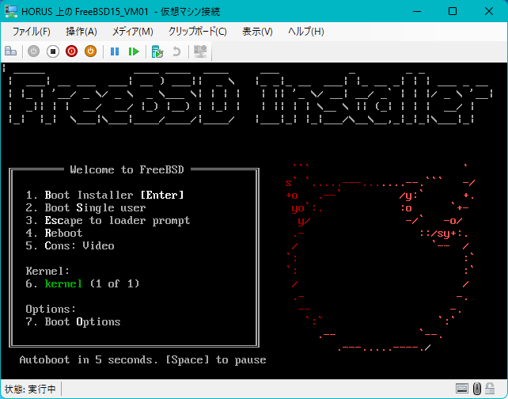508x399 pixels.
Task: Open the 表示(V) menu
Action: pos(257,32)
